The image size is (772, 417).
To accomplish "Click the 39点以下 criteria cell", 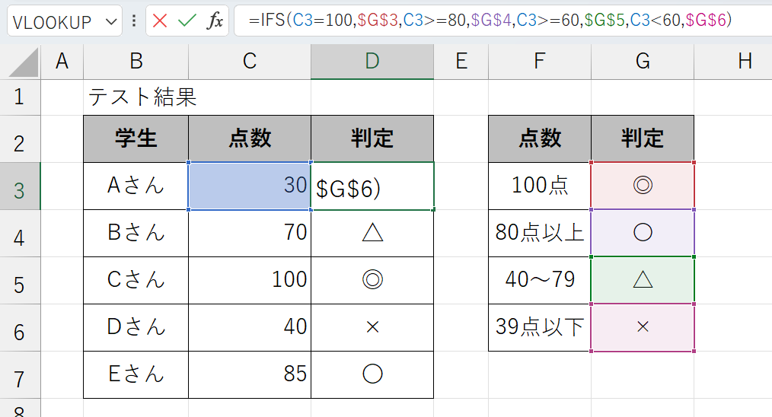I will click(x=540, y=327).
